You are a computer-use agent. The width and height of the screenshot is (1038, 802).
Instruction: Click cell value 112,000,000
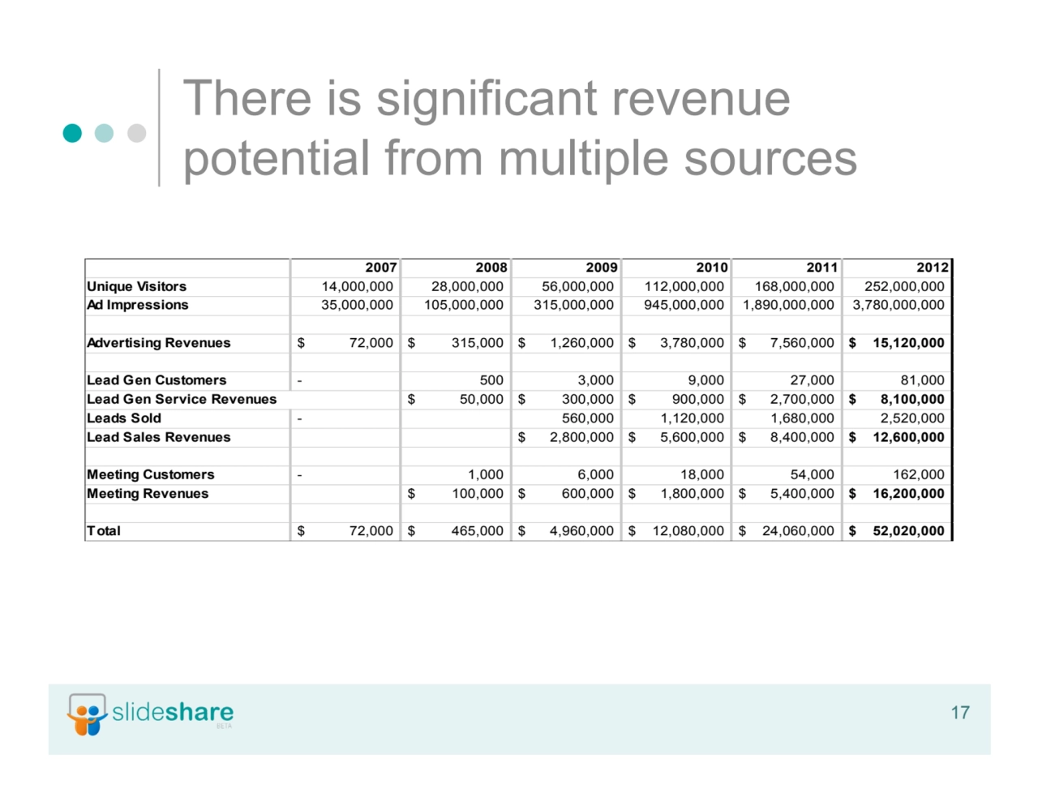pyautogui.click(x=684, y=286)
